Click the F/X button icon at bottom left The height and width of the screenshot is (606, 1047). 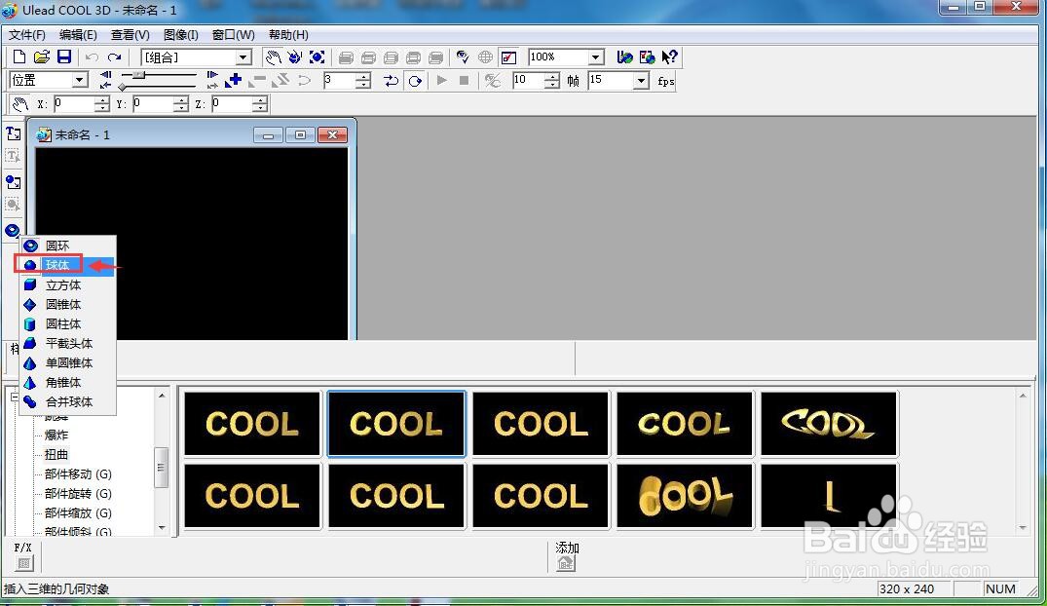(x=23, y=563)
